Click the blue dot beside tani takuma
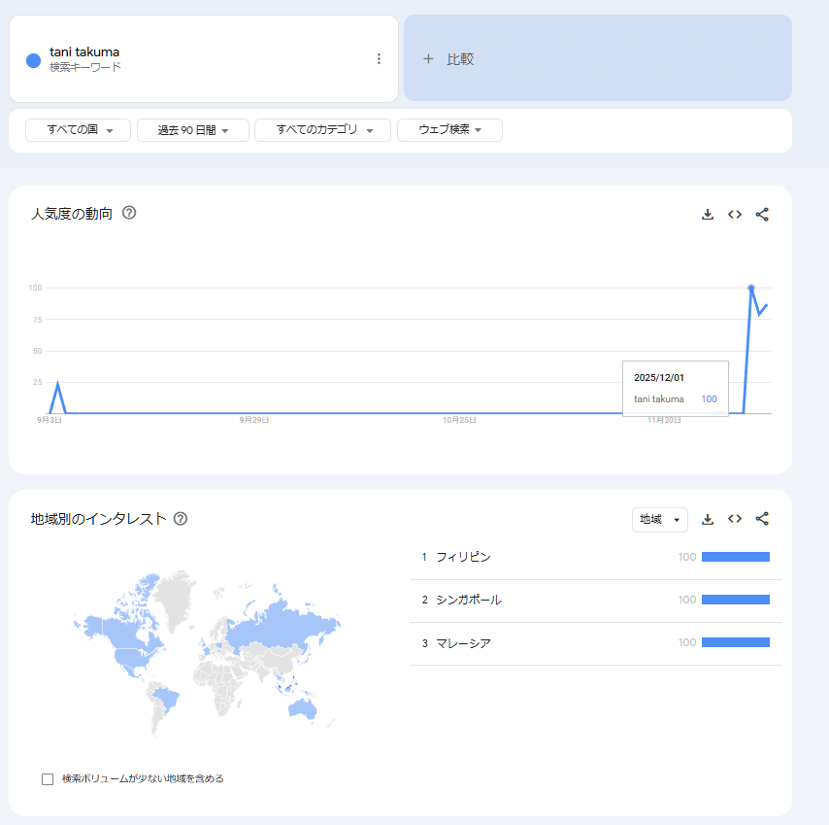Screen dimensions: 829x825 click(33, 60)
